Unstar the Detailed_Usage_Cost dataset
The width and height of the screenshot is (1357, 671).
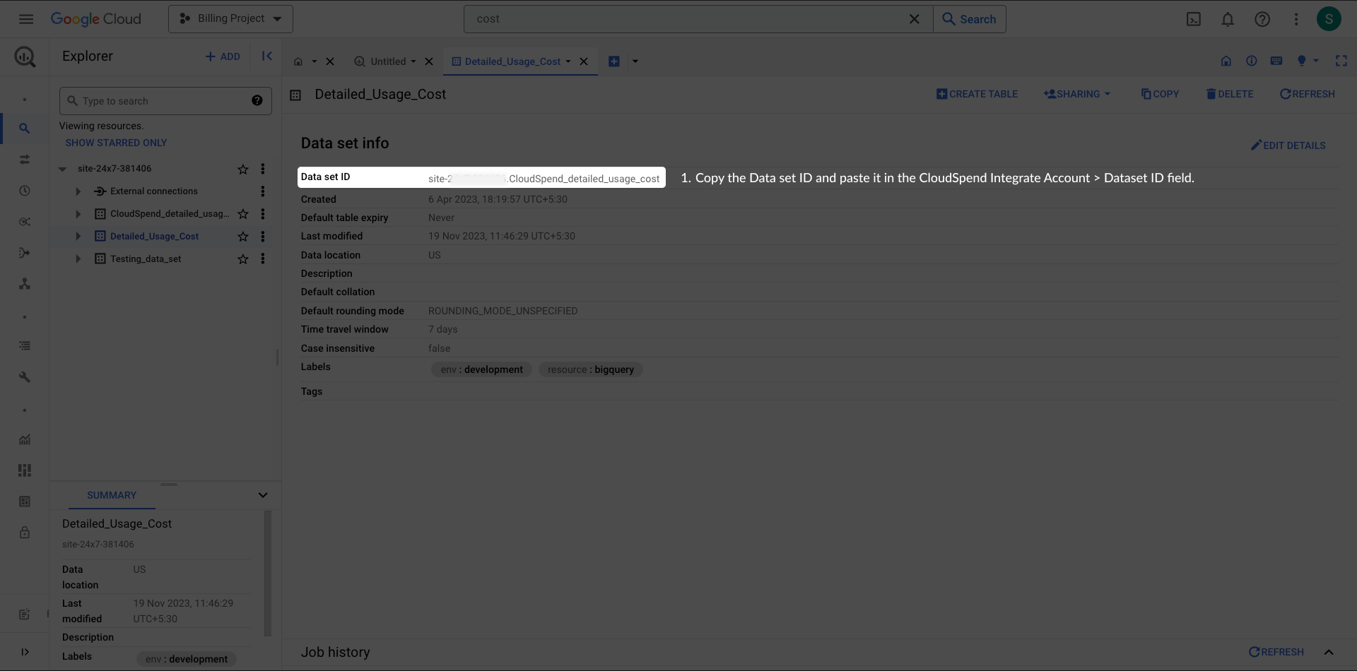pyautogui.click(x=242, y=237)
